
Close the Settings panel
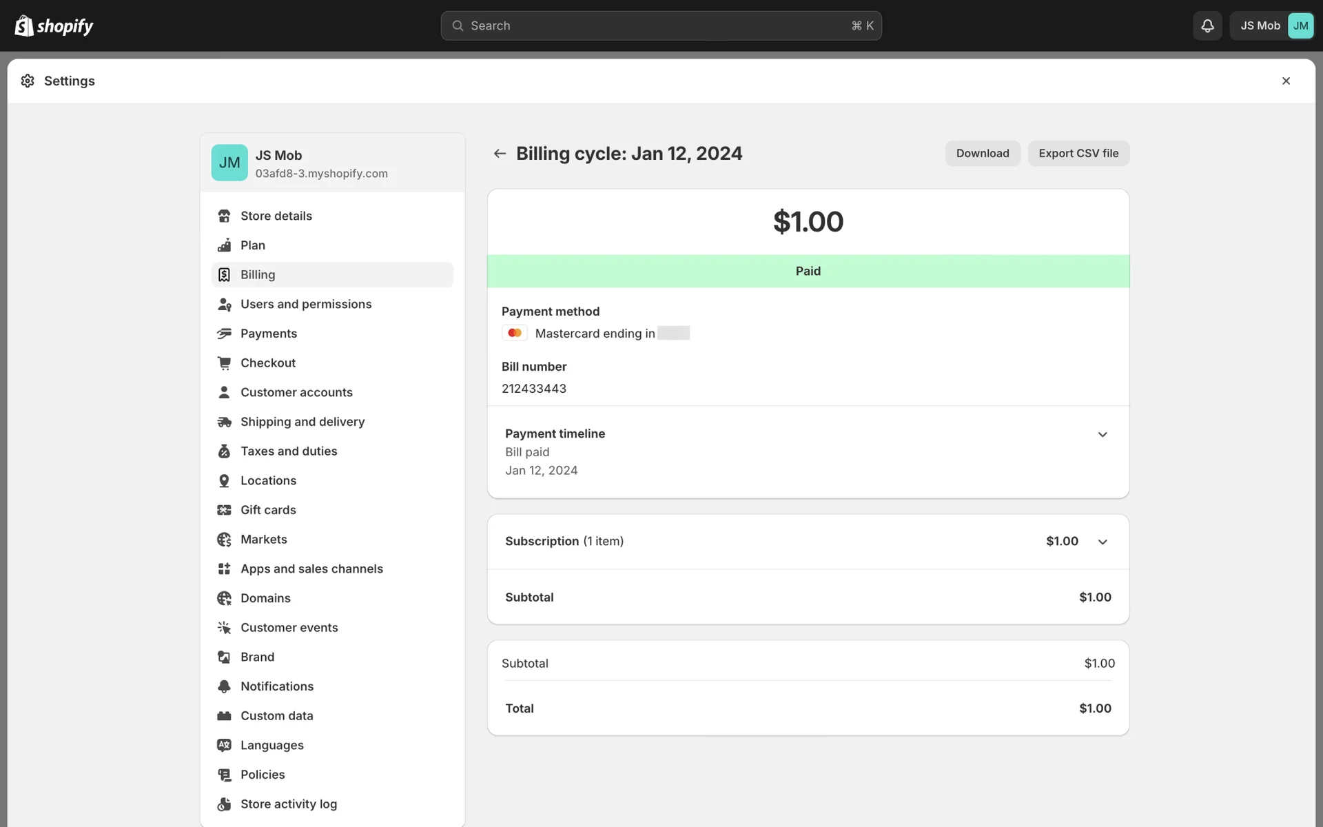1286,81
